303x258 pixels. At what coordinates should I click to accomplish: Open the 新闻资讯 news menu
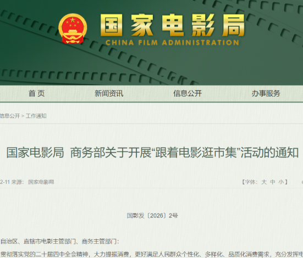[109, 93]
